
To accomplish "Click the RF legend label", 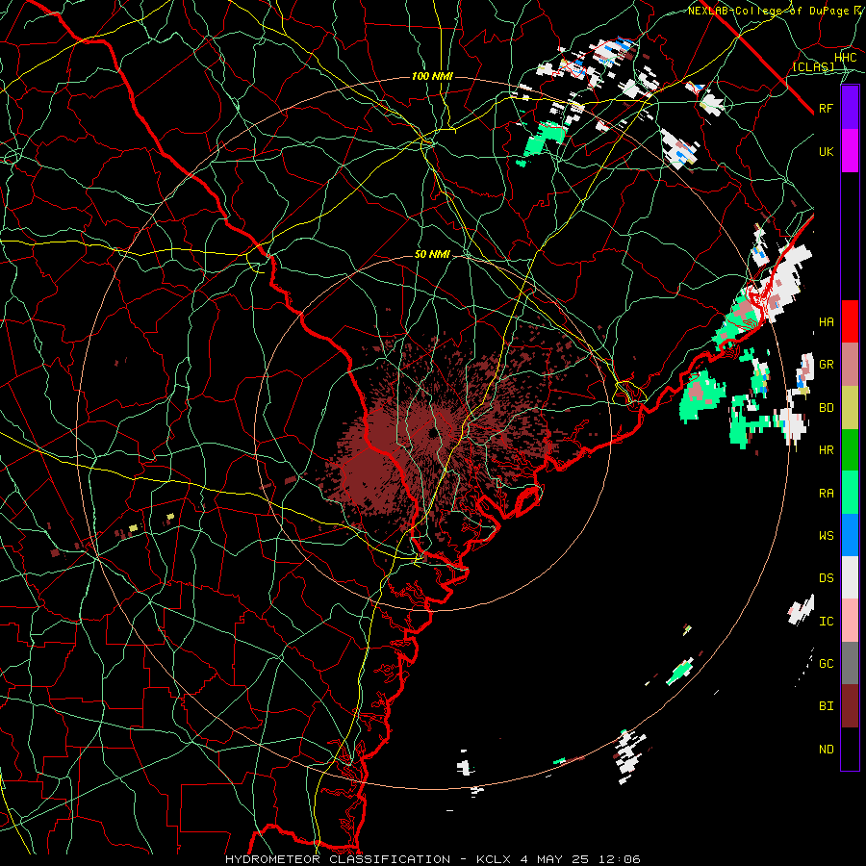I will [x=827, y=108].
